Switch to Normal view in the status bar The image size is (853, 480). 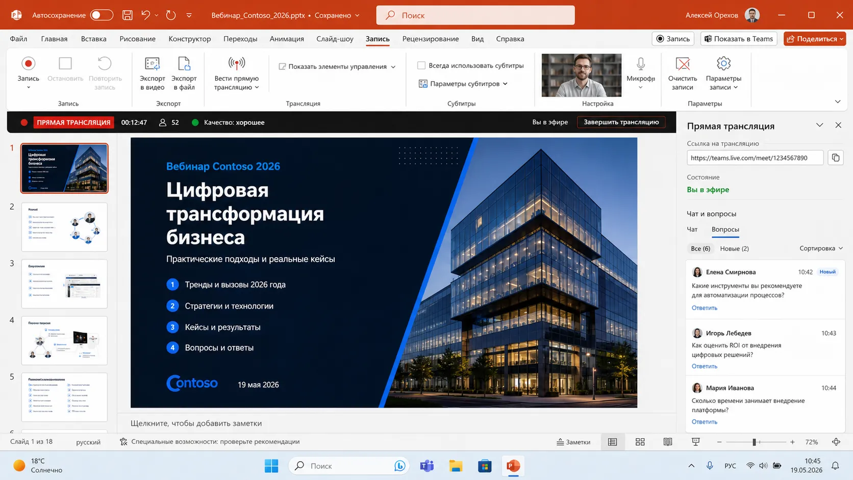click(612, 442)
